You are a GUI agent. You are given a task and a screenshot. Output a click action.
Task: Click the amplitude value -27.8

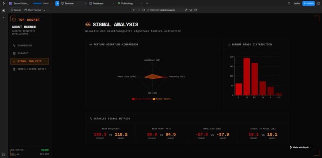pyautogui.click(x=202, y=134)
